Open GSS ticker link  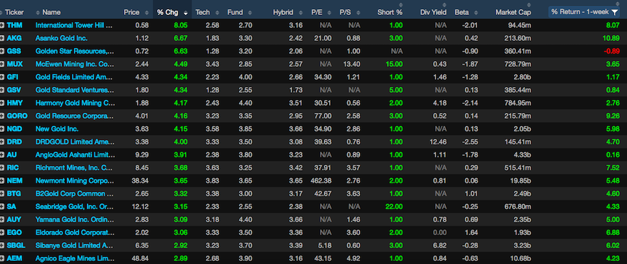point(14,51)
